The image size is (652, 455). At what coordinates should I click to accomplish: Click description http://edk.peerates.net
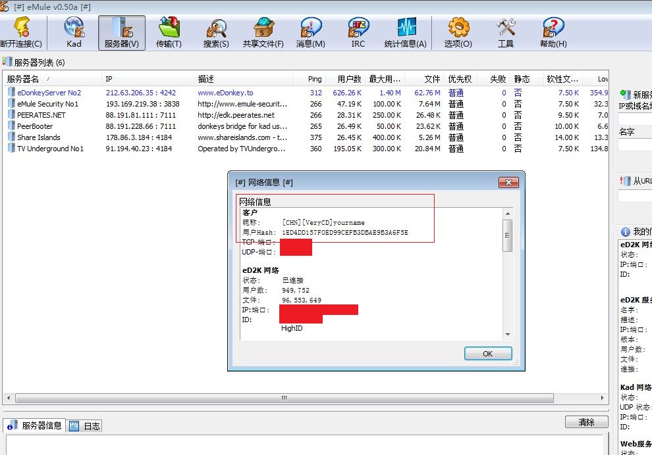coord(236,115)
